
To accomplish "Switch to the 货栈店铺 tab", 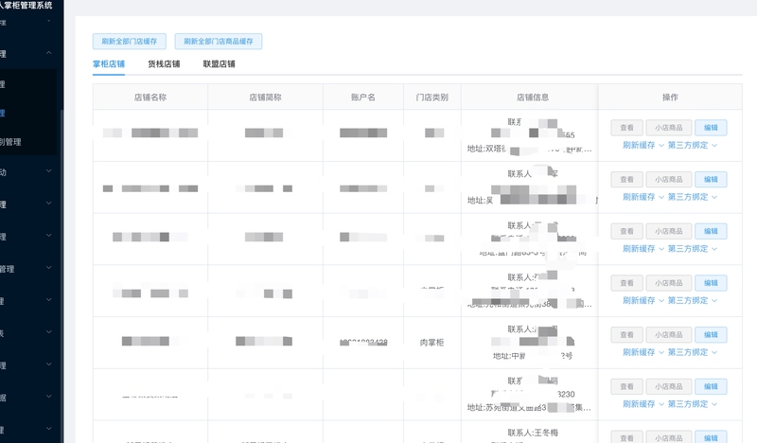I will coord(164,64).
